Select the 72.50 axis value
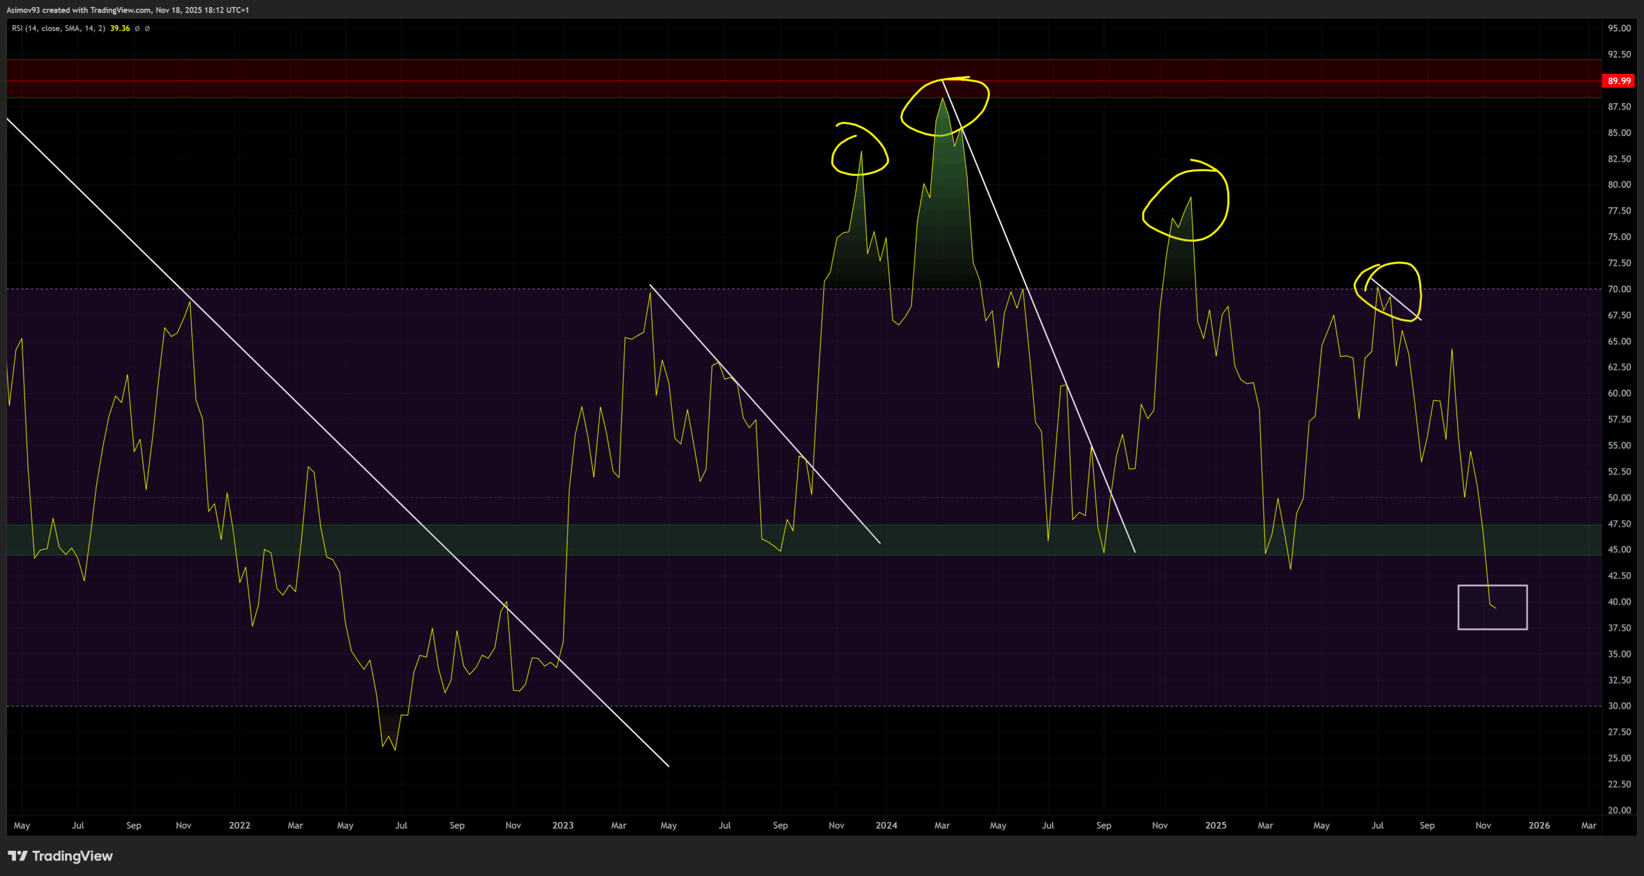Viewport: 1644px width, 876px height. (x=1619, y=263)
